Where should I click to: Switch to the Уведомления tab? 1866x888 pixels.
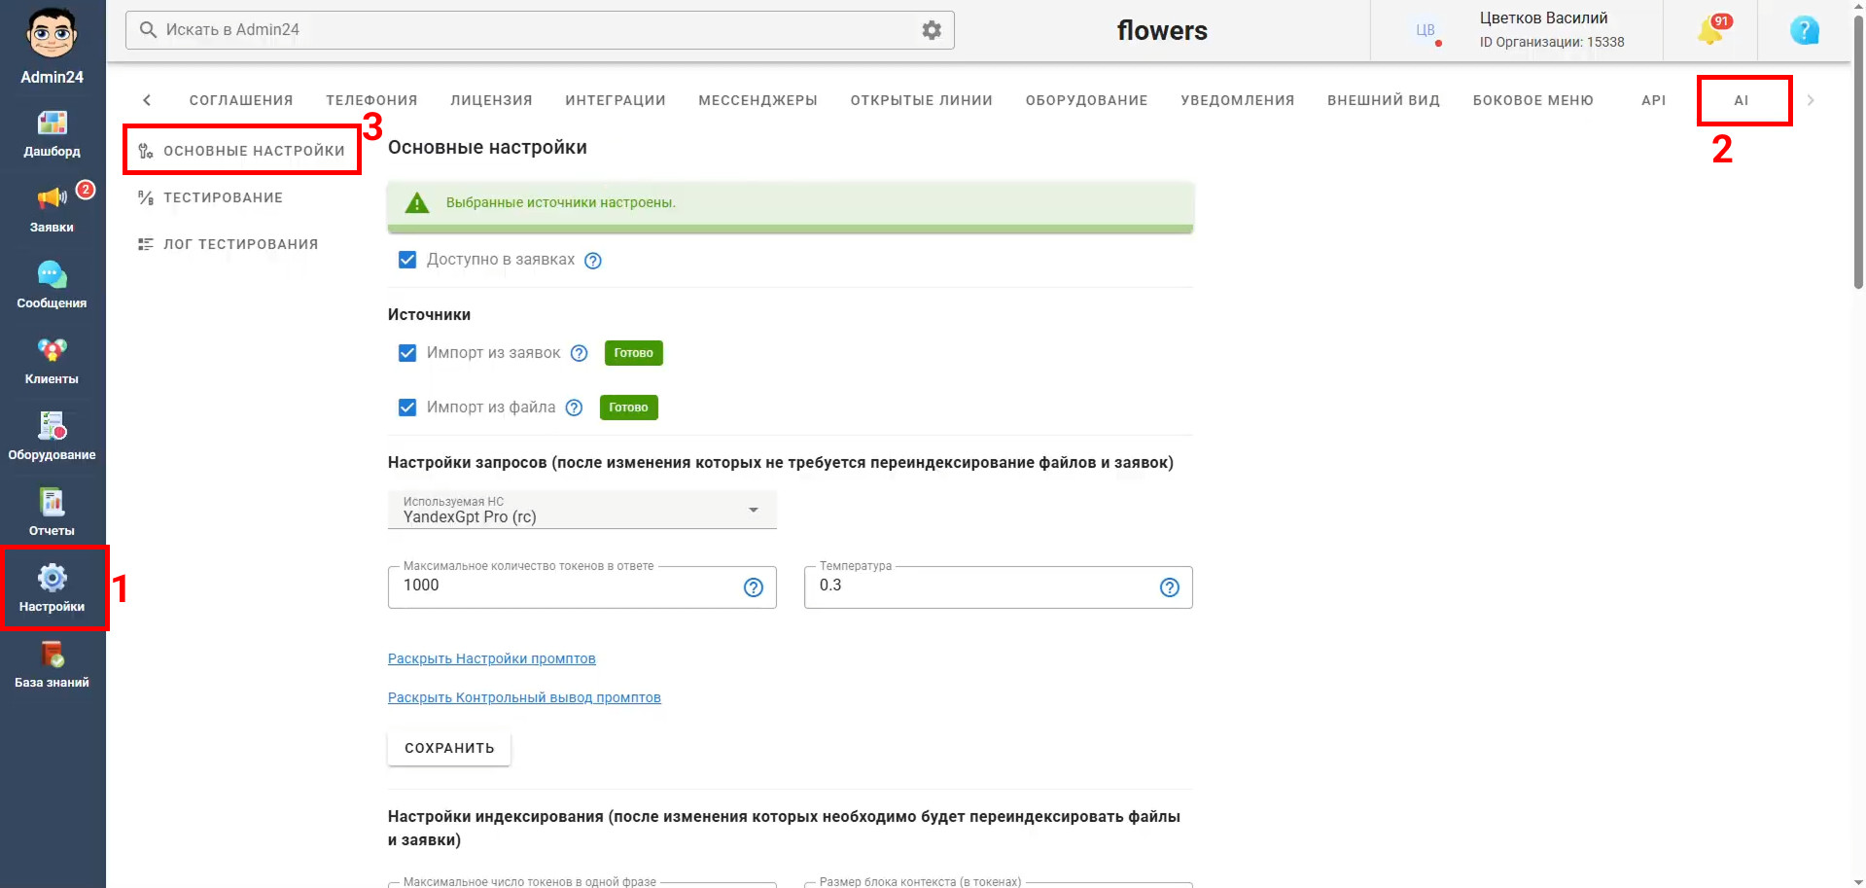tap(1238, 100)
